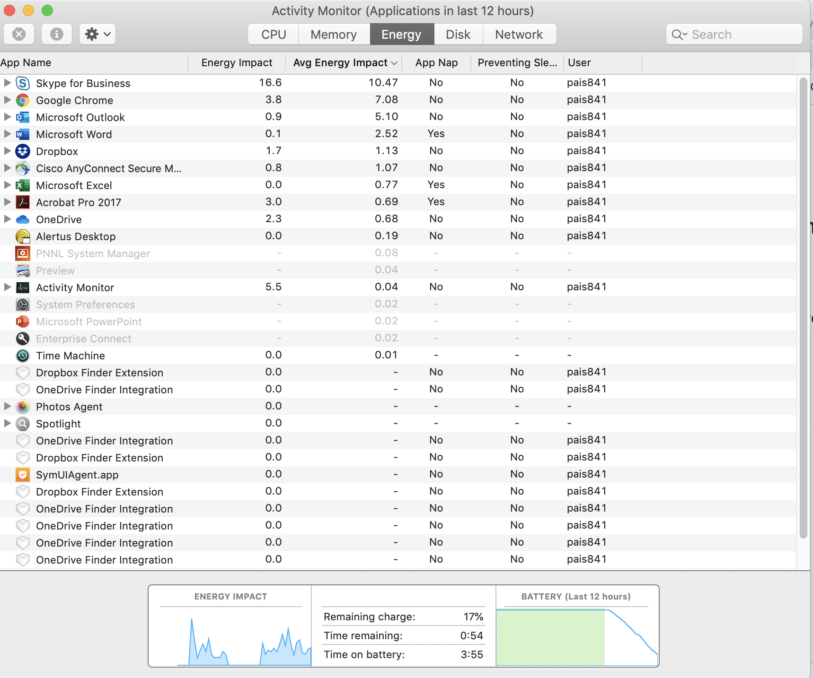The width and height of the screenshot is (813, 678).
Task: Select the Dropbox app icon
Action: pos(23,151)
